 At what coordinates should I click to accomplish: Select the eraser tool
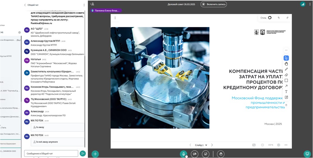[x=286, y=75]
